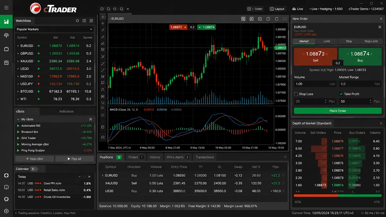Close the chart tab group x
Screen dimensions: 386x217
coord(128,9)
